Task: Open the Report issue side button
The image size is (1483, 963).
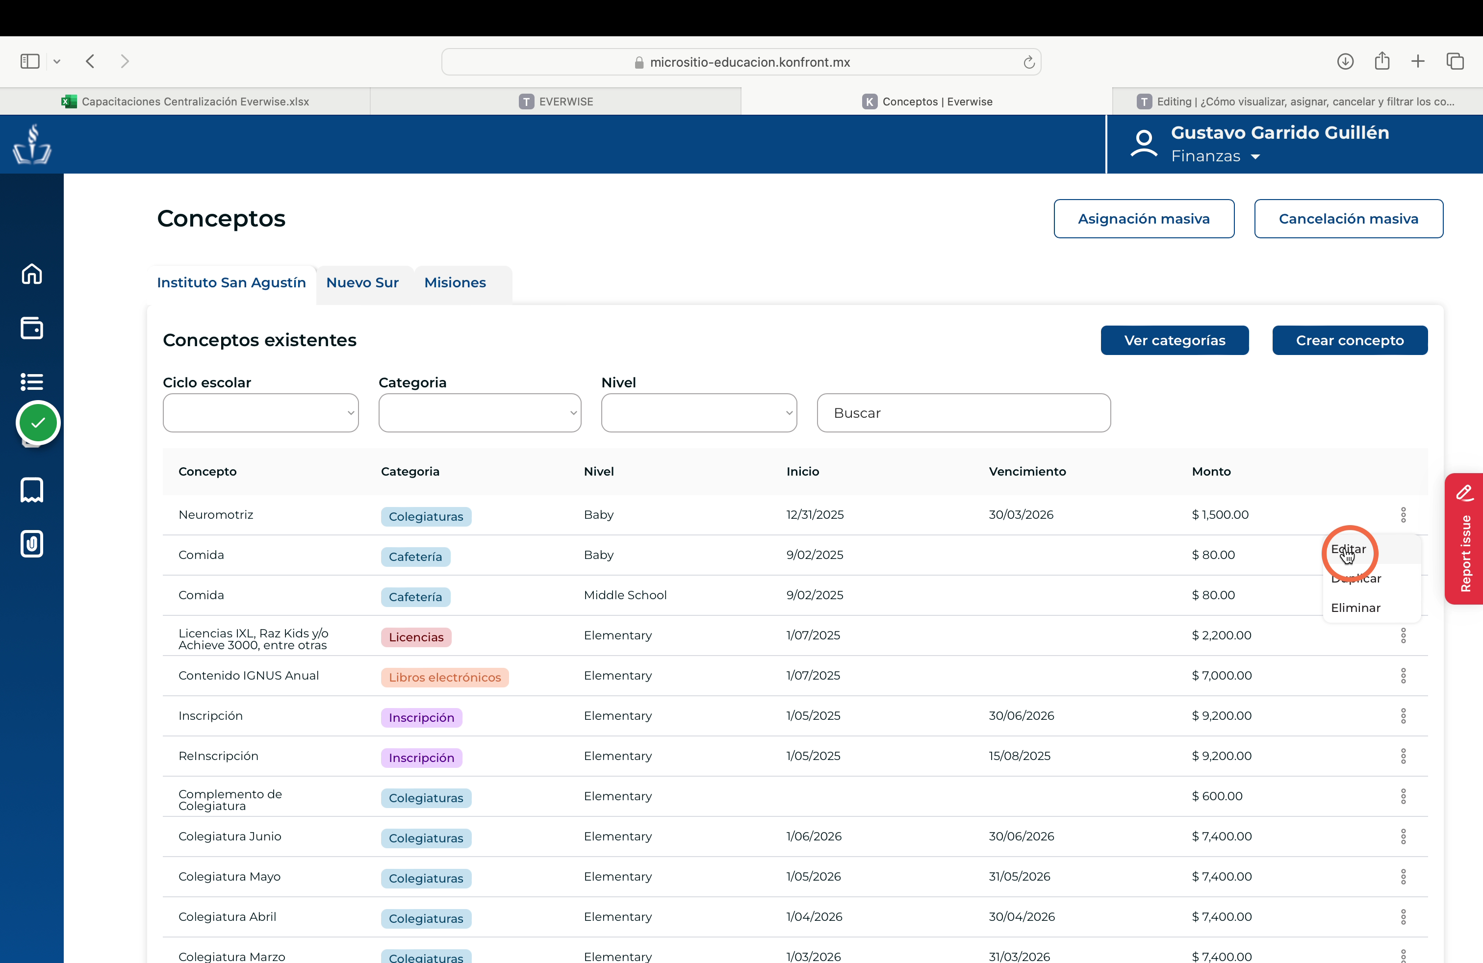Action: coord(1464,539)
